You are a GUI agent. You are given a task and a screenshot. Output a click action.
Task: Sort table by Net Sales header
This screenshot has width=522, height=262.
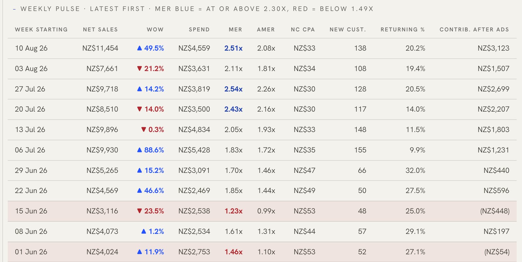(x=100, y=30)
